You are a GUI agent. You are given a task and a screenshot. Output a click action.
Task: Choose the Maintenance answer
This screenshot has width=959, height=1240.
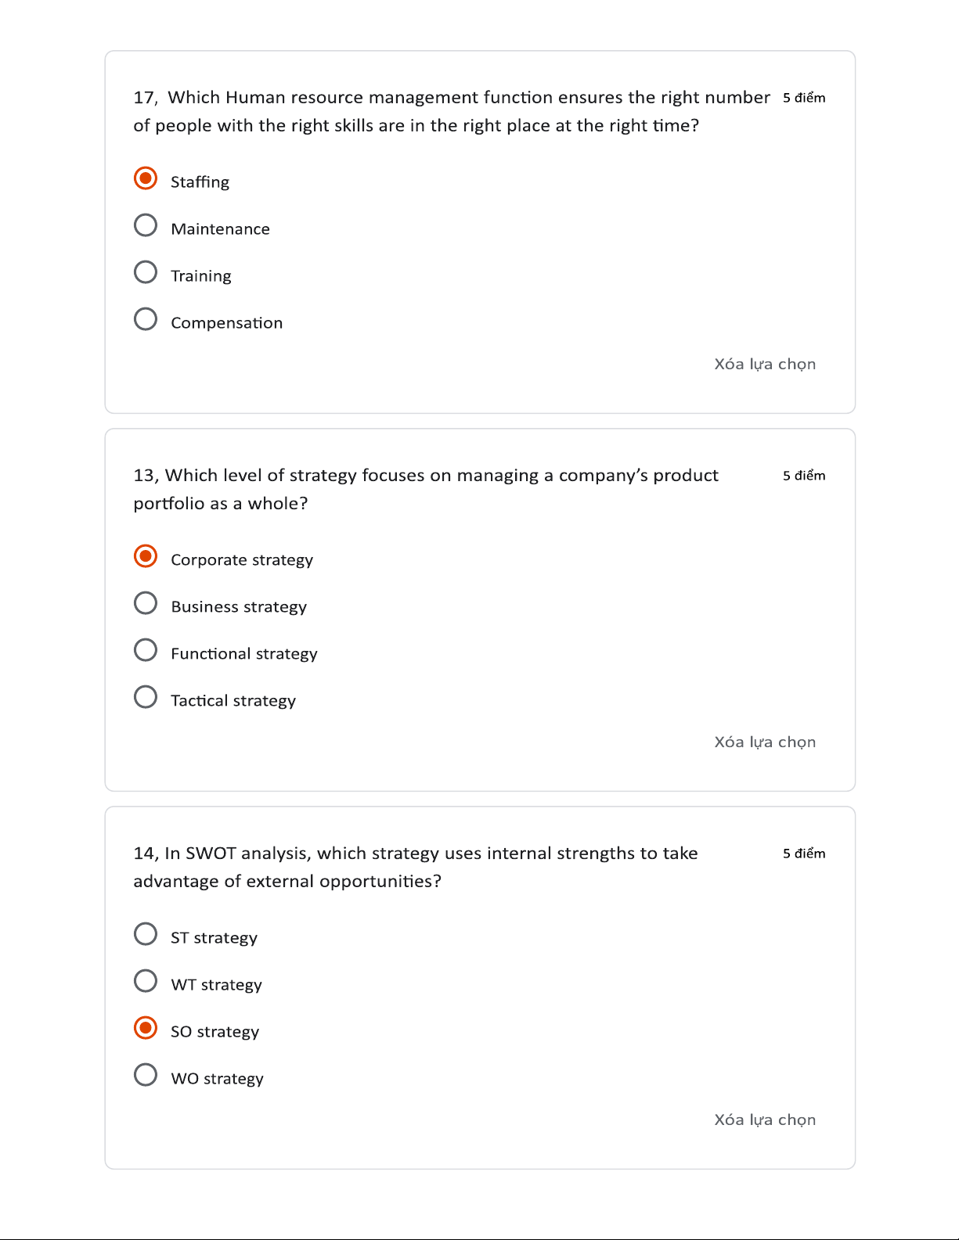(x=146, y=225)
